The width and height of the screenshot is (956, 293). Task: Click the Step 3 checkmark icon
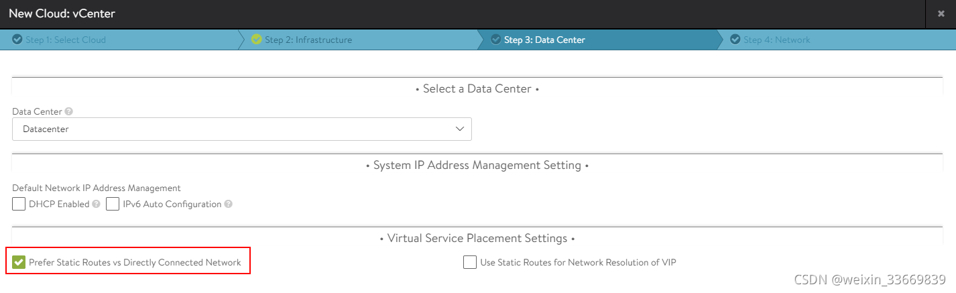pyautogui.click(x=495, y=40)
